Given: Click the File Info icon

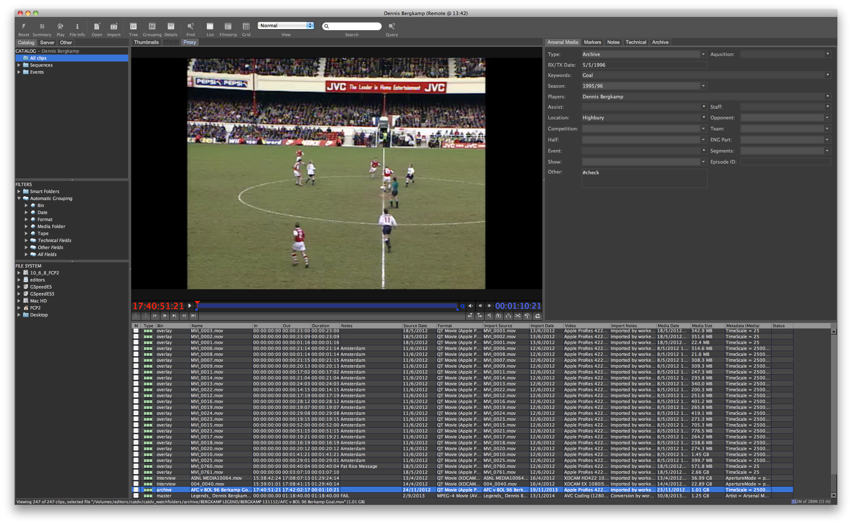Looking at the screenshot, I should (x=77, y=27).
